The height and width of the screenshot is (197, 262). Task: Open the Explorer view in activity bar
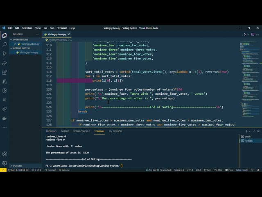(5, 35)
